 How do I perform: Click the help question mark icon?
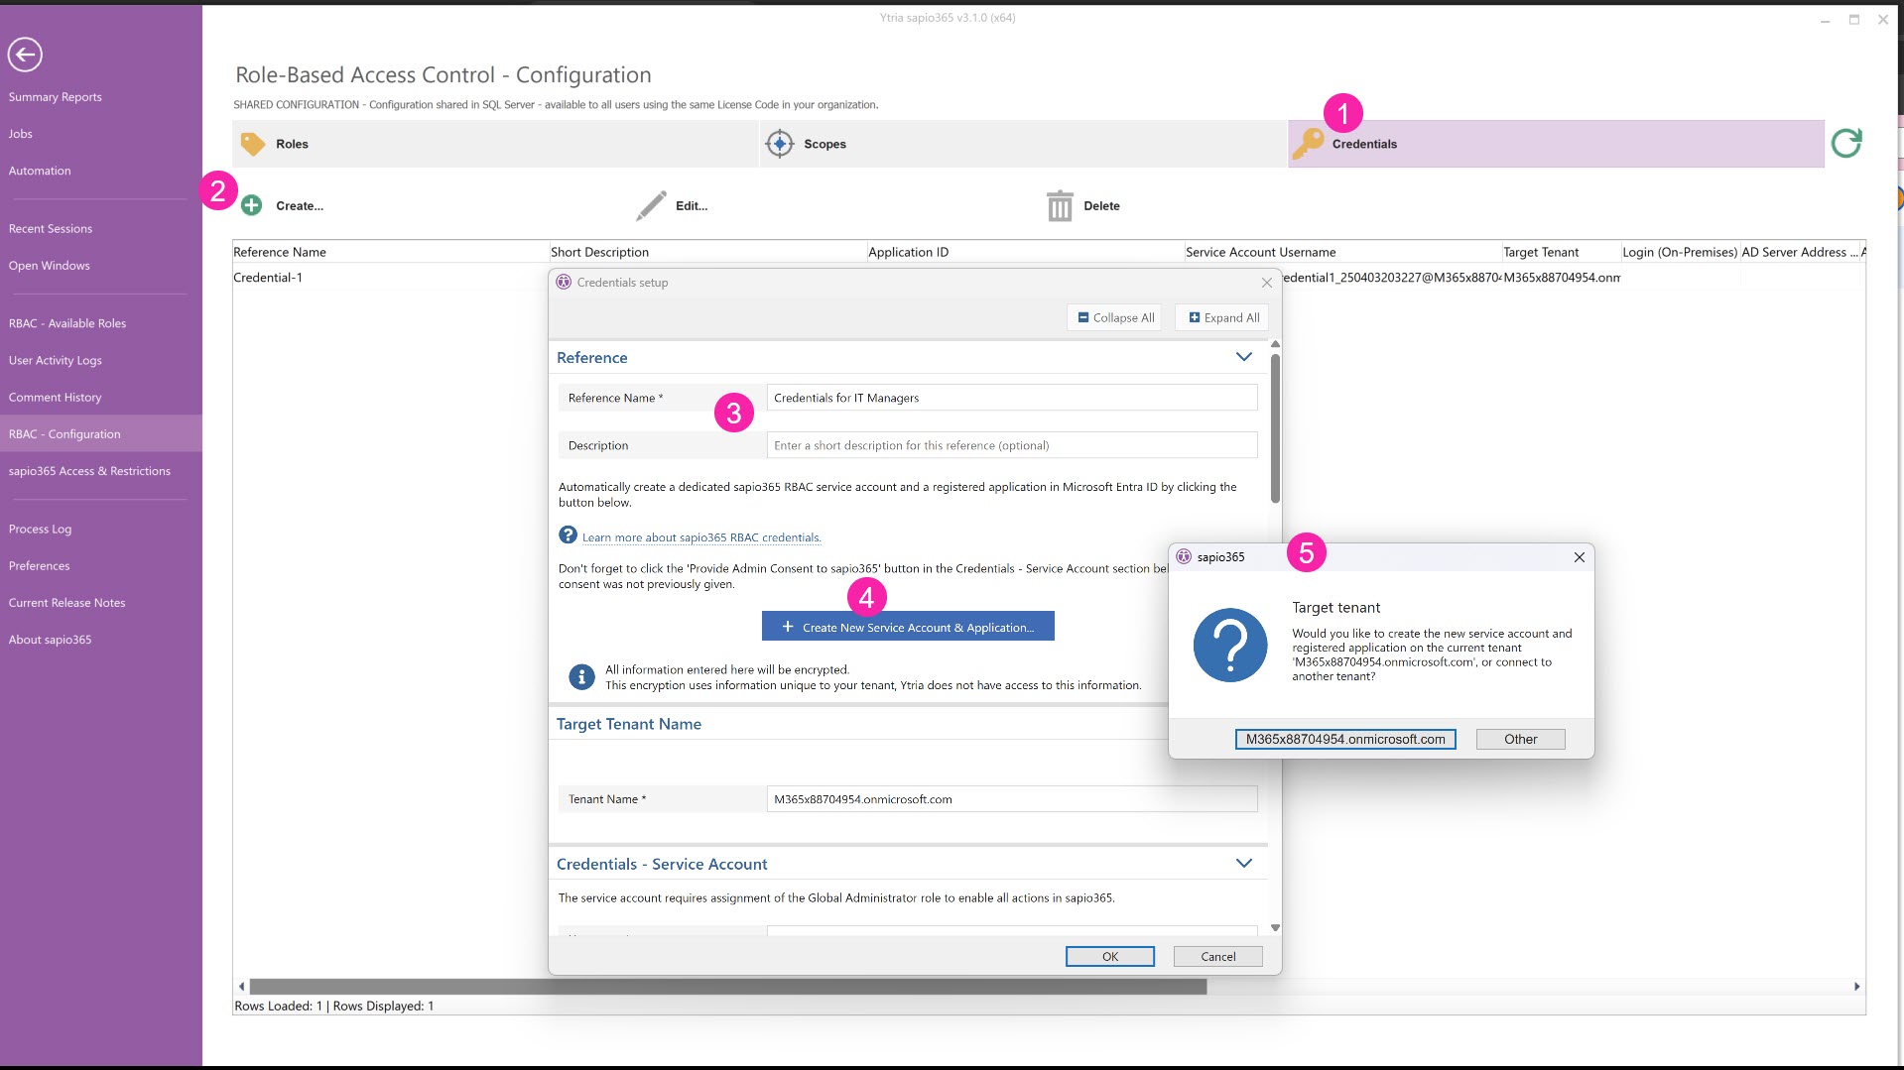pyautogui.click(x=568, y=535)
